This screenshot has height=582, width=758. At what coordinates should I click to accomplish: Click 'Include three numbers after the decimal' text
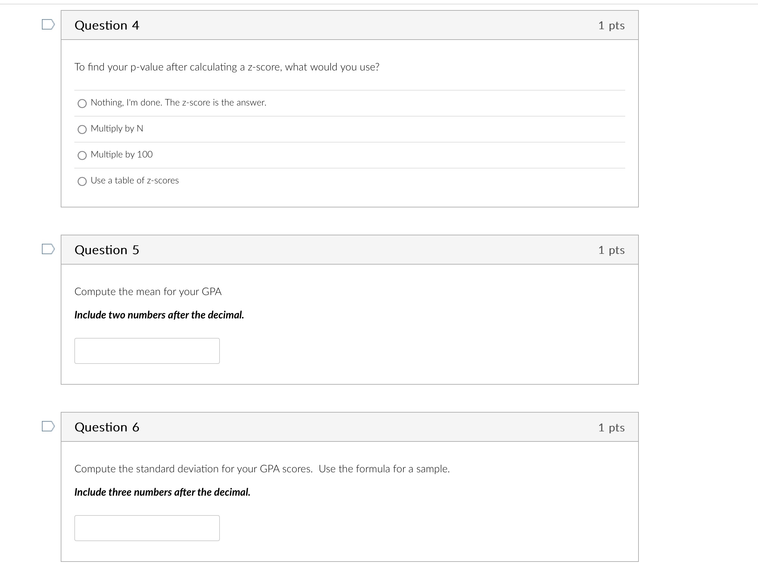coord(162,492)
